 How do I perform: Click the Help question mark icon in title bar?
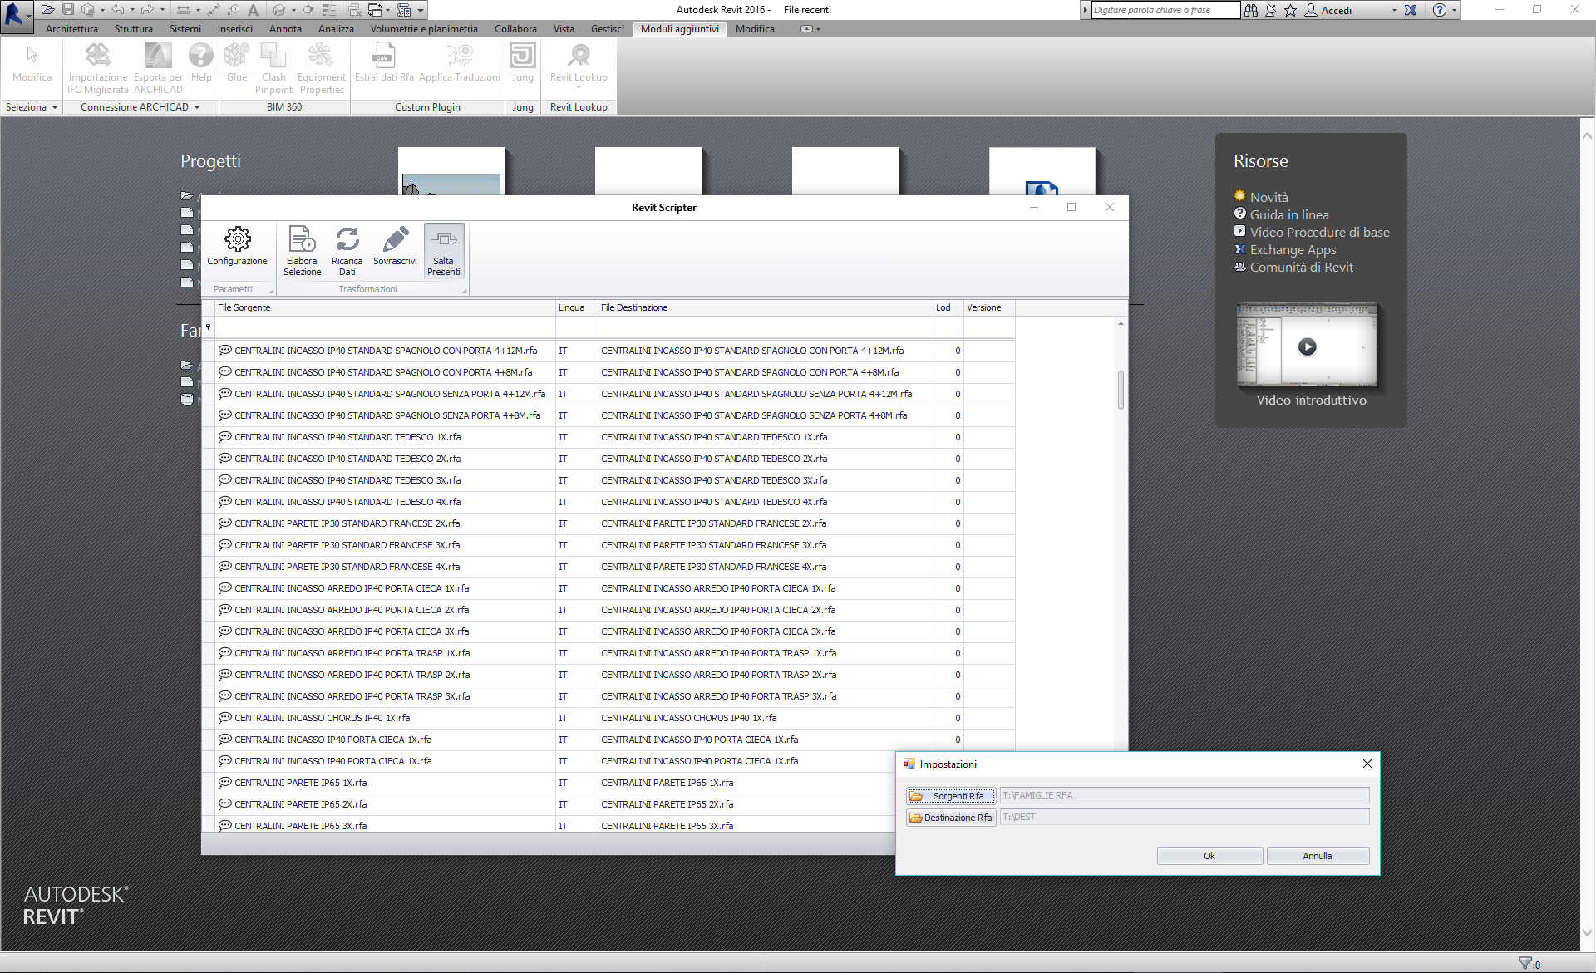1440,10
